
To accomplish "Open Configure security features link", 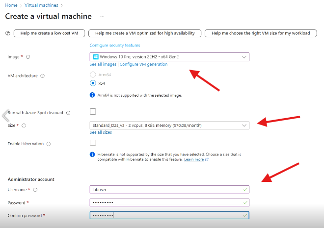I will (x=115, y=45).
